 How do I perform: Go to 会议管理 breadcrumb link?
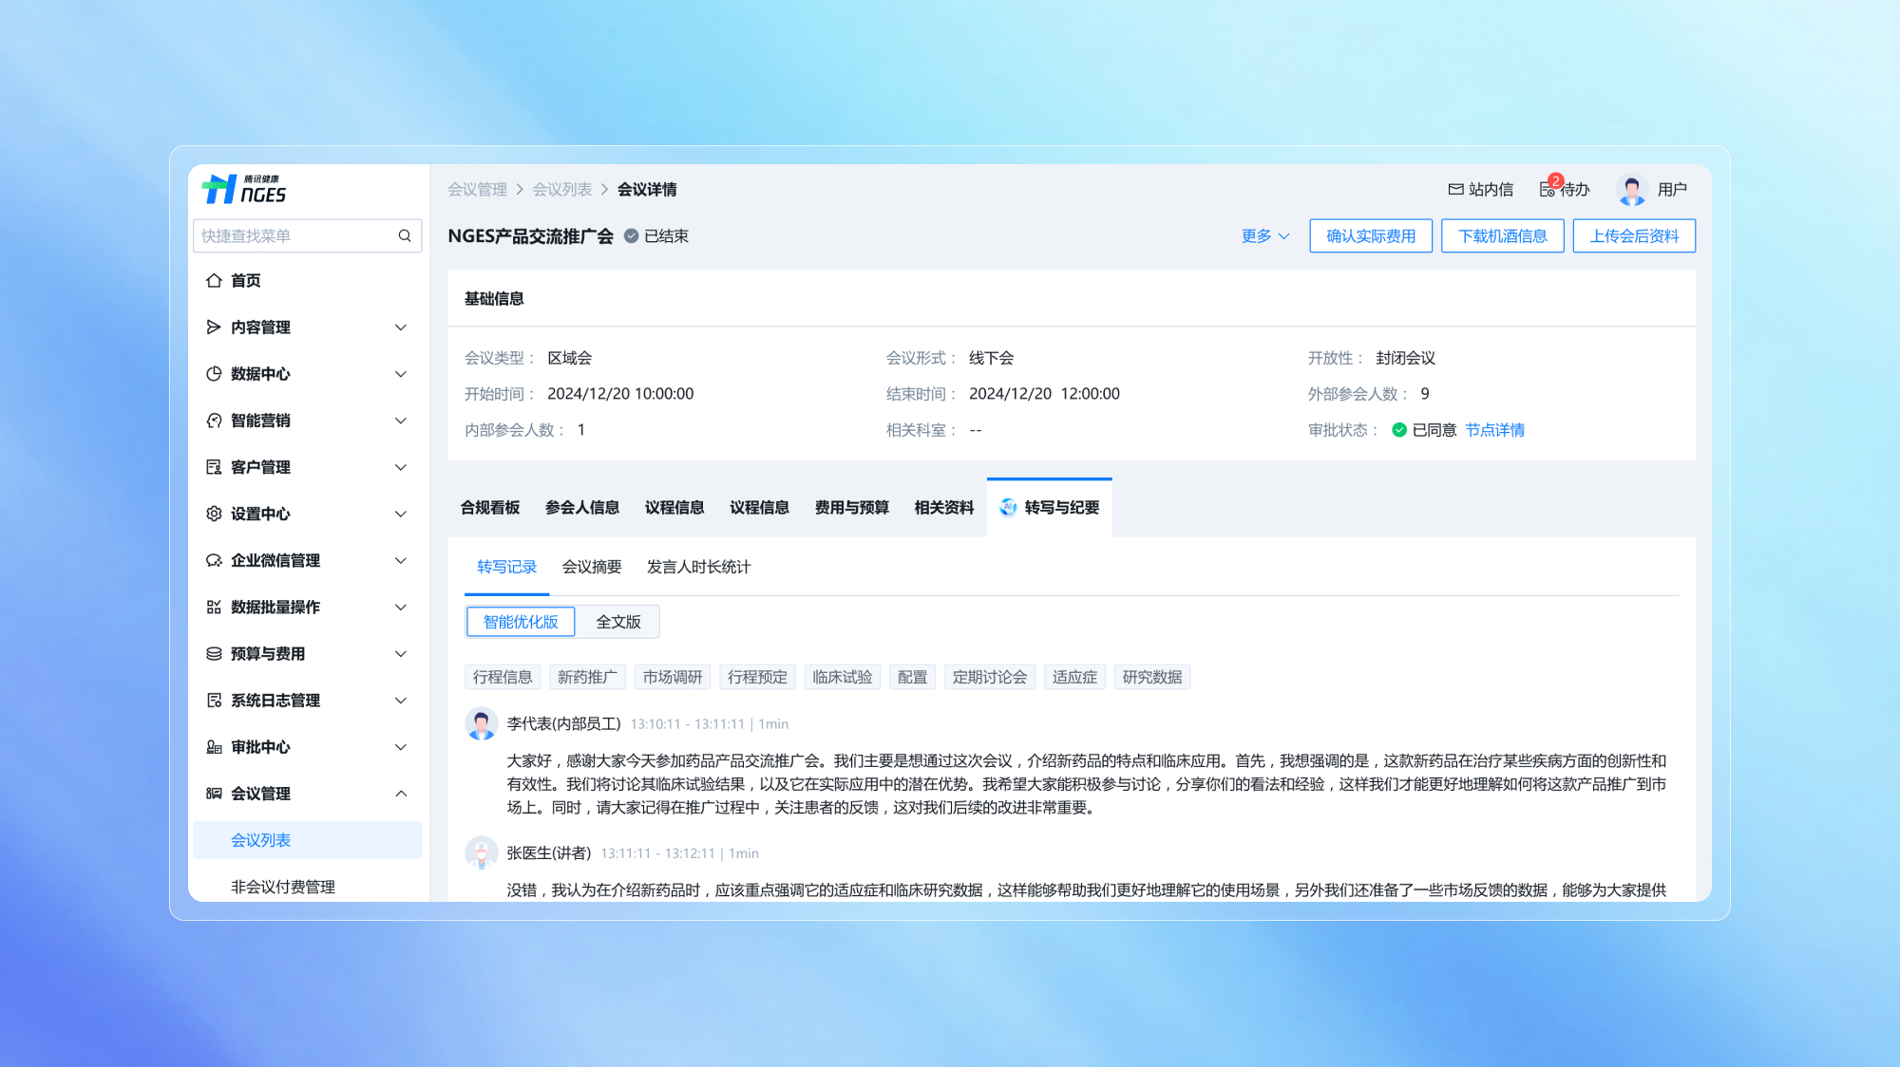[477, 189]
